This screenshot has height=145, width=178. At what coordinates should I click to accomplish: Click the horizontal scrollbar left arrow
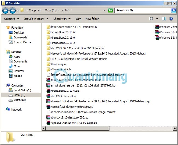tap(44, 128)
